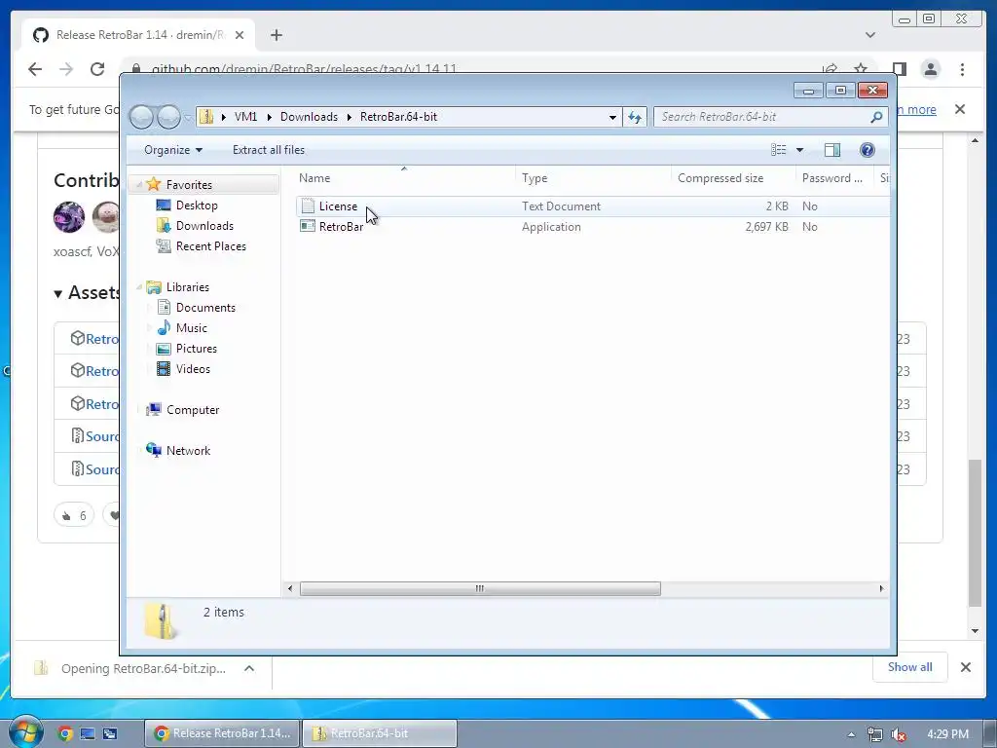
Task: Toggle the preview pane icon
Action: click(x=831, y=150)
